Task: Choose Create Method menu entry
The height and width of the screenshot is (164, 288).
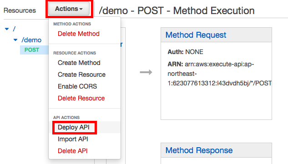Action: (79, 63)
